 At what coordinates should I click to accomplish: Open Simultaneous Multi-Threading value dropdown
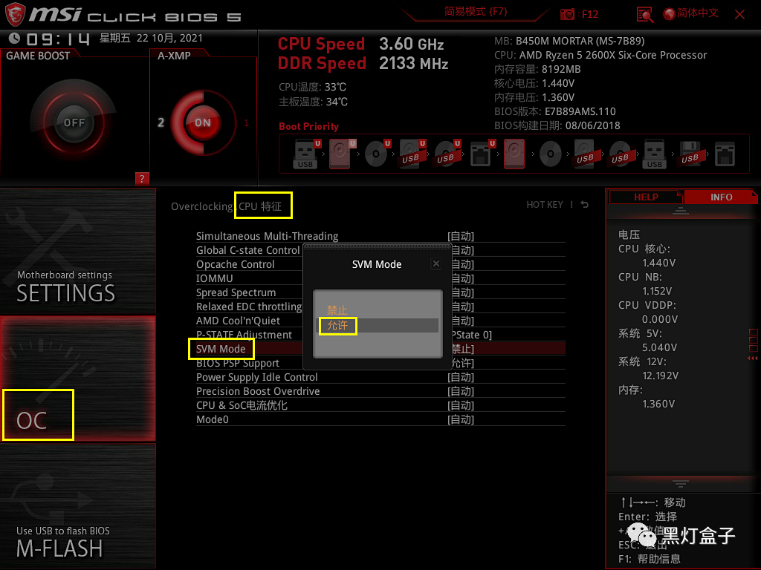tap(461, 236)
